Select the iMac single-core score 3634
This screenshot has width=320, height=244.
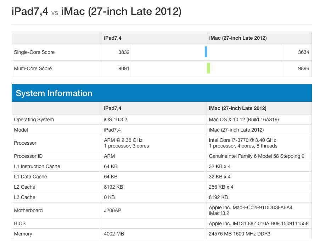click(303, 52)
